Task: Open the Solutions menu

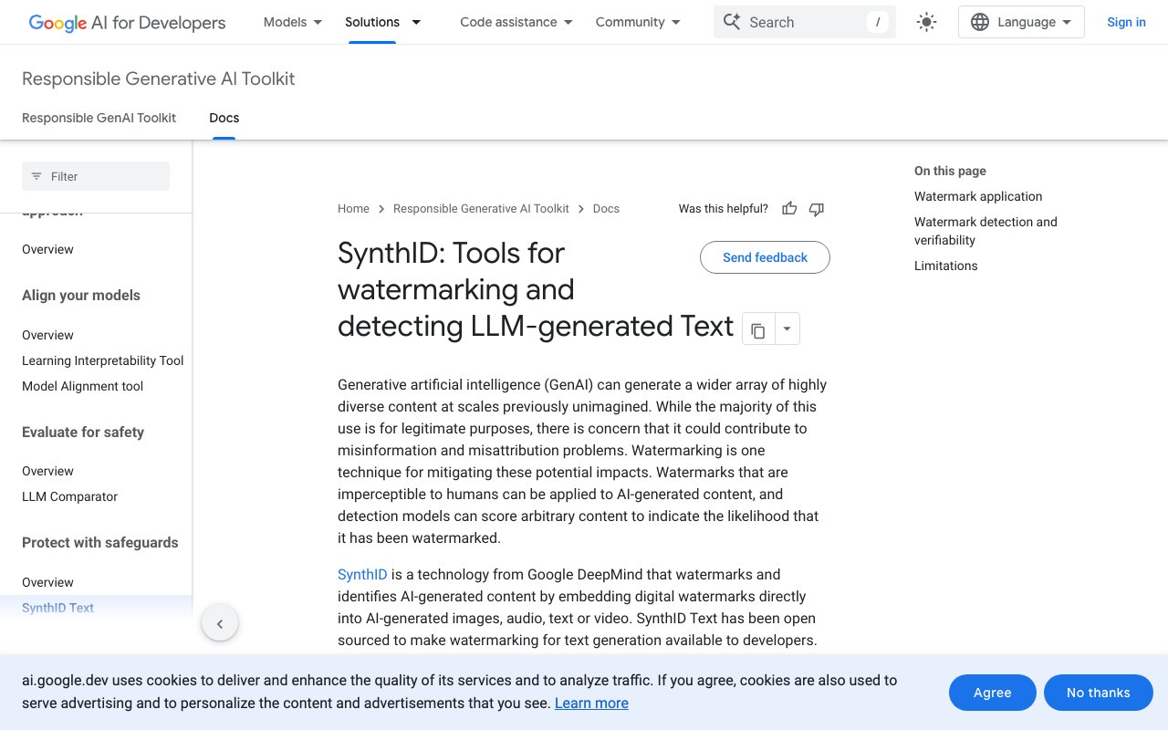Action: coord(372,22)
